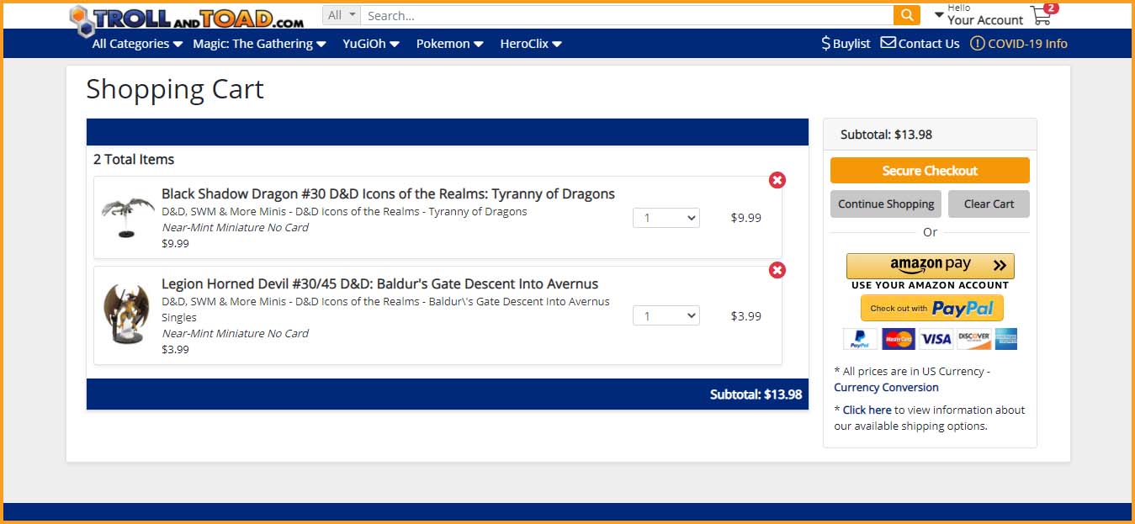Pay using the Amazon Pay button
Viewport: 1135px width, 524px height.
click(x=930, y=266)
